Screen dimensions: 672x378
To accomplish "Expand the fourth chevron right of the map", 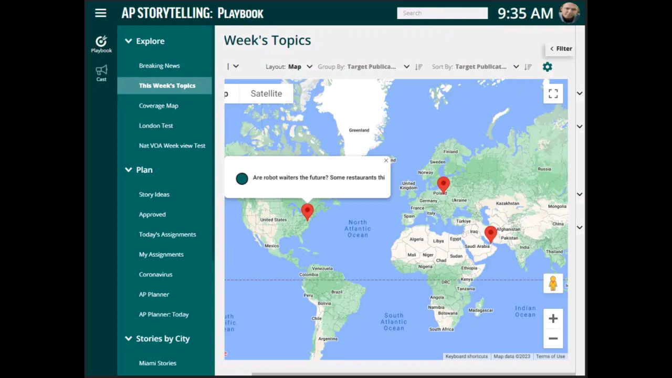I will pos(580,227).
